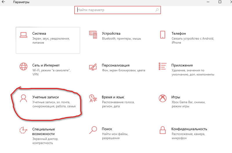This screenshot has width=232, height=153.
Task: Open the Приложения category title
Action: [182, 65]
